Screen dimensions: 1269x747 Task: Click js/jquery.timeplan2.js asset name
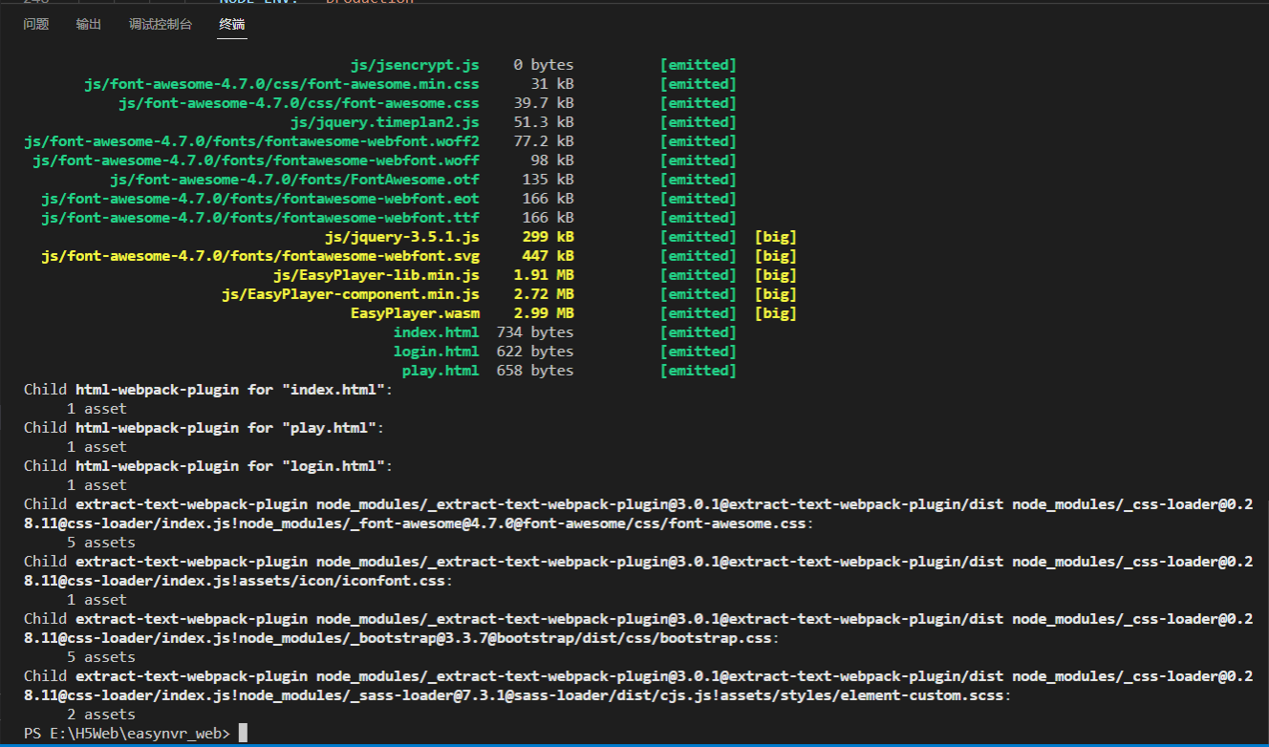pyautogui.click(x=385, y=122)
